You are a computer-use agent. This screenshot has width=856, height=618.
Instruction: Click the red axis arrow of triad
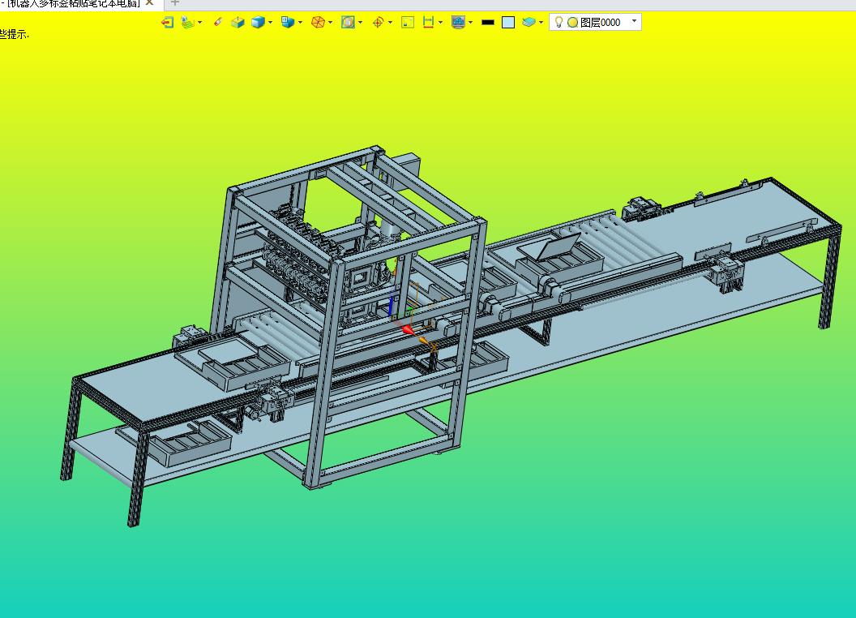coord(408,328)
